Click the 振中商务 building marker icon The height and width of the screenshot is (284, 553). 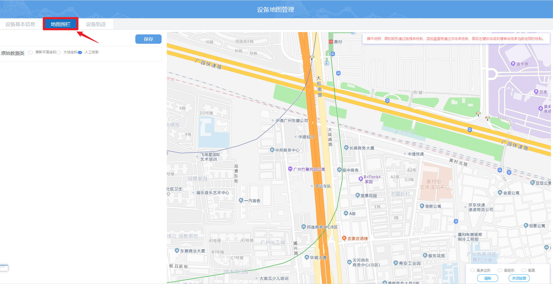(x=339, y=170)
